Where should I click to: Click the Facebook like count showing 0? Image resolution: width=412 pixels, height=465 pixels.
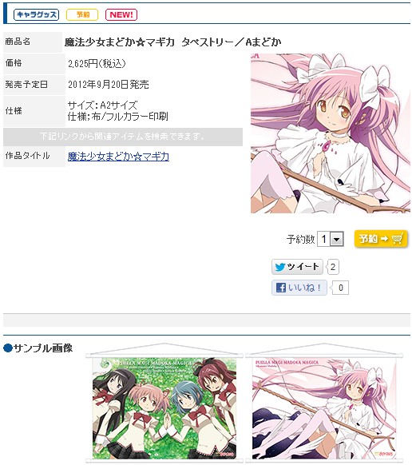click(x=340, y=288)
